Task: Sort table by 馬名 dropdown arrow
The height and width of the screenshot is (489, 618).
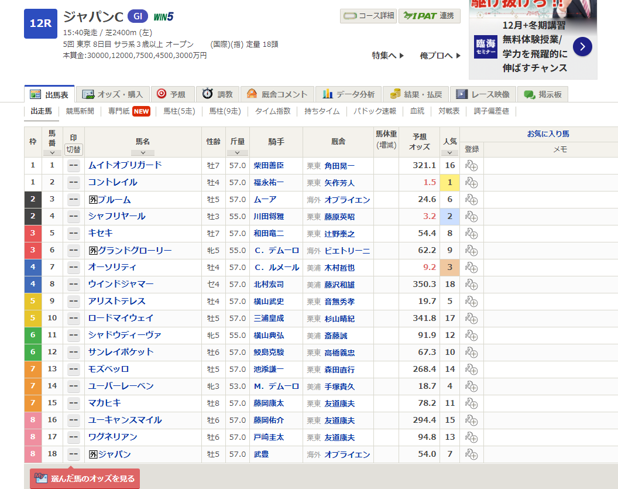Action: [x=143, y=153]
